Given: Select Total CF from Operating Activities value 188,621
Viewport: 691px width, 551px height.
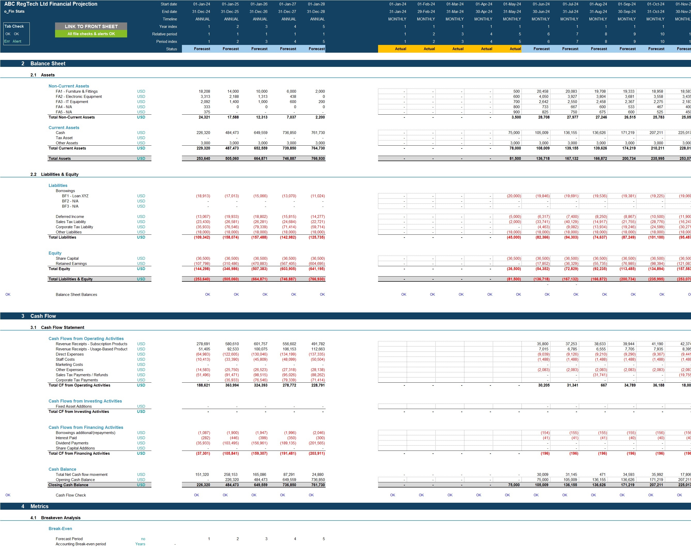Looking at the screenshot, I should pos(203,385).
